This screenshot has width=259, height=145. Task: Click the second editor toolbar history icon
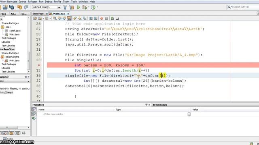click(x=40, y=19)
